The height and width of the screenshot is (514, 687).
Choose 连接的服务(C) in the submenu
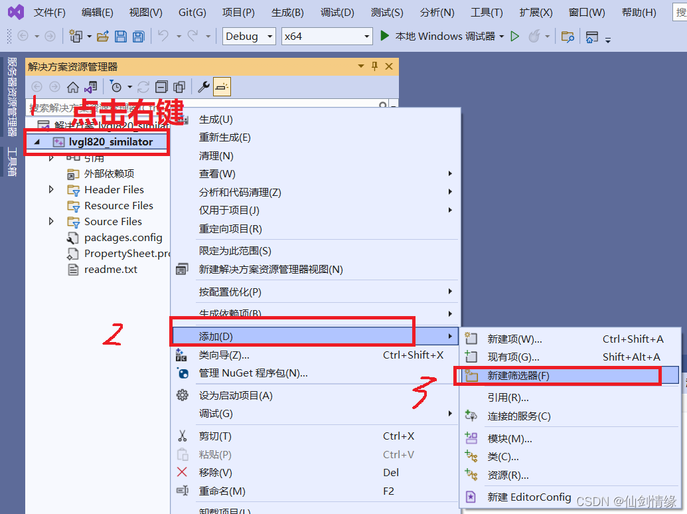click(570, 416)
